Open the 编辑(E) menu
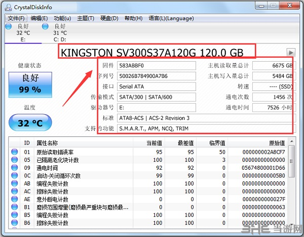Viewport: 304px width, 237px height. coord(39,18)
